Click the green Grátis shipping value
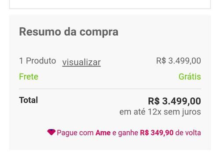 (x=190, y=77)
